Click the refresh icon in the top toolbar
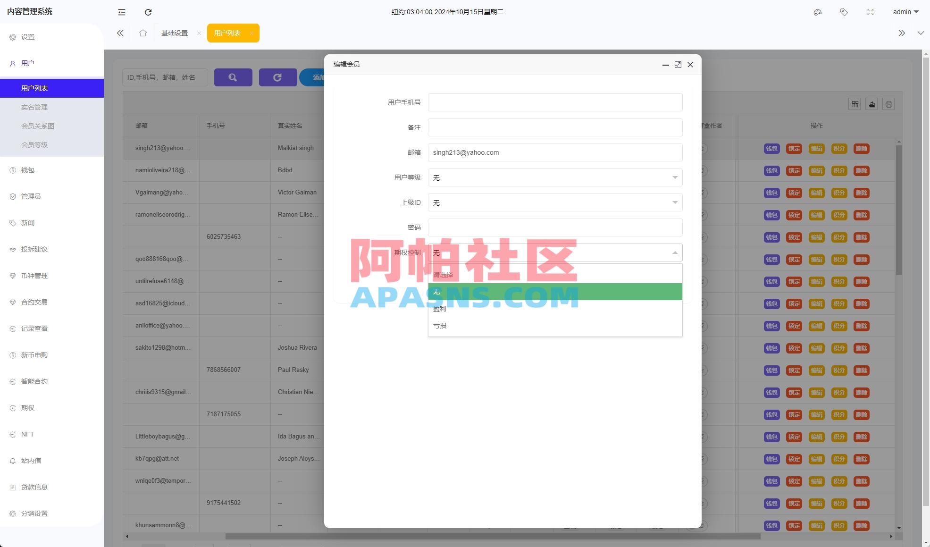Image resolution: width=930 pixels, height=547 pixels. point(148,12)
